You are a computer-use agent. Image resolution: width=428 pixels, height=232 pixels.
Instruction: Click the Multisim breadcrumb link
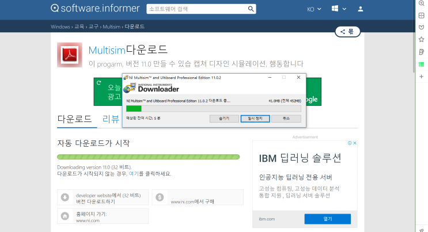111,26
